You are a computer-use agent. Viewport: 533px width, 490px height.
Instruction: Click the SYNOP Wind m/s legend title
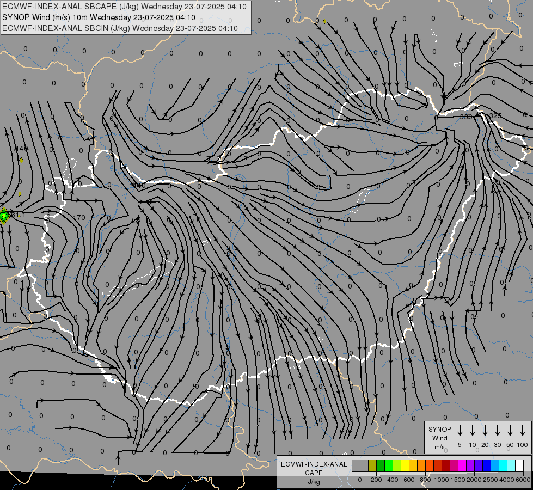coord(439,438)
